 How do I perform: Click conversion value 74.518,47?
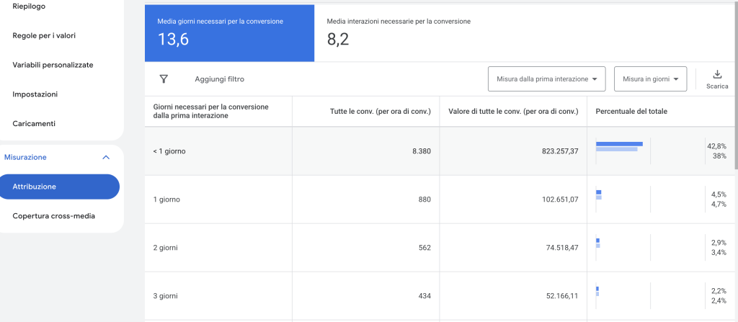click(561, 248)
